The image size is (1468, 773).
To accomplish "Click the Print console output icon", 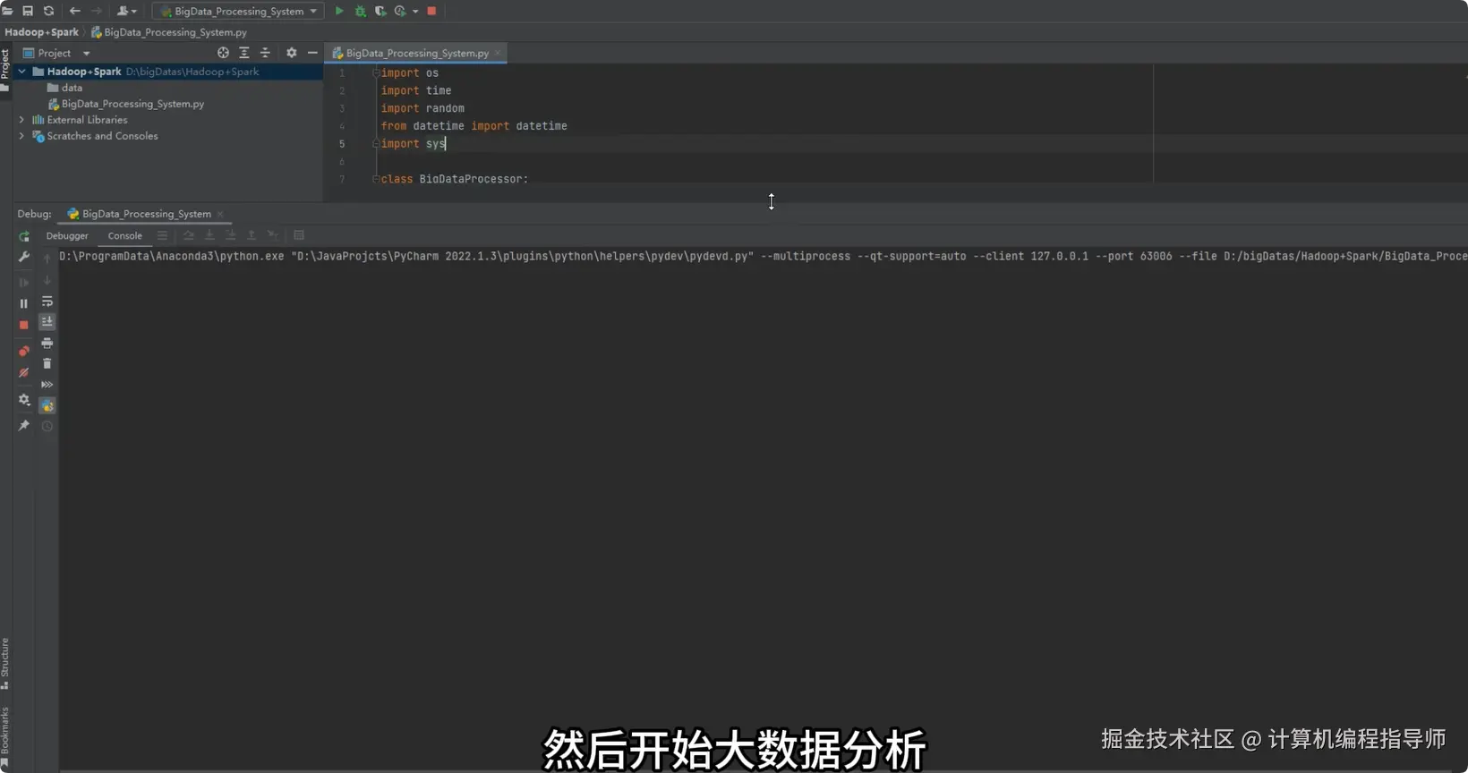I will (47, 344).
